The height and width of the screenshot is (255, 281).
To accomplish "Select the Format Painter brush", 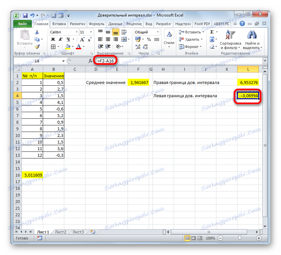I will (37, 47).
